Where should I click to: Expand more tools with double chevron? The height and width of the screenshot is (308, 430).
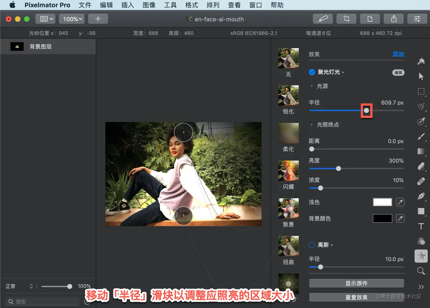tap(421, 287)
